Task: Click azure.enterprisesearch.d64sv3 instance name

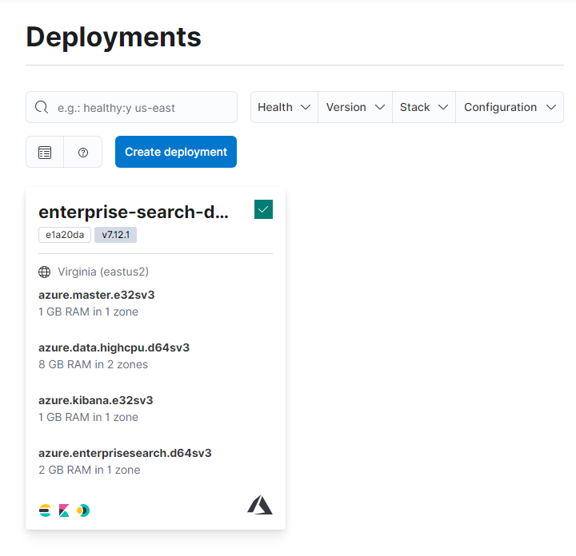Action: coord(125,453)
